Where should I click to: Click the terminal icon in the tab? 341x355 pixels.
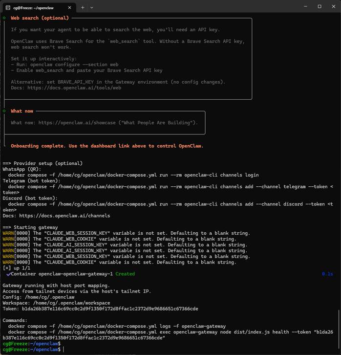tap(7, 7)
